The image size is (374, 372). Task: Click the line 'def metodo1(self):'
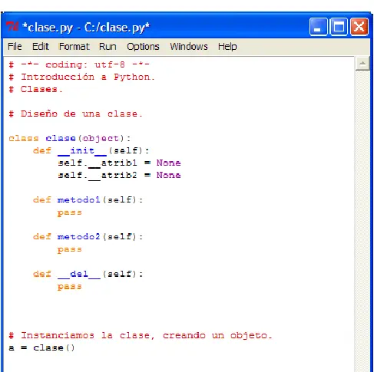pos(88,199)
